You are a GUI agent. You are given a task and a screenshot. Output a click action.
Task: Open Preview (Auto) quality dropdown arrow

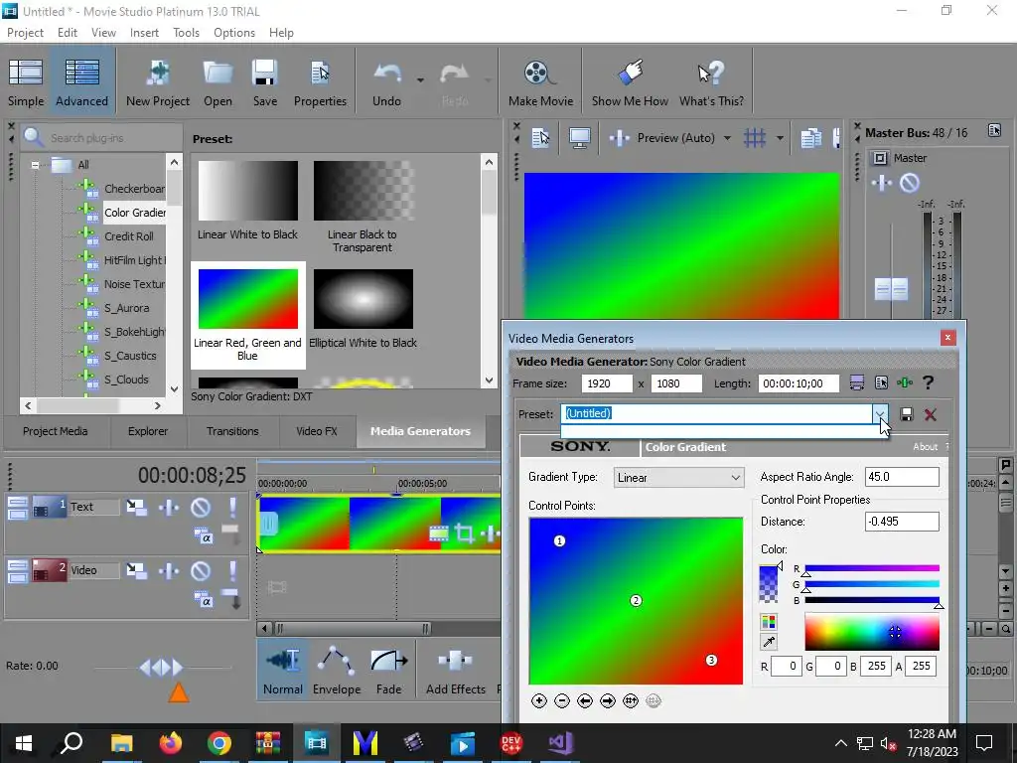tap(727, 137)
